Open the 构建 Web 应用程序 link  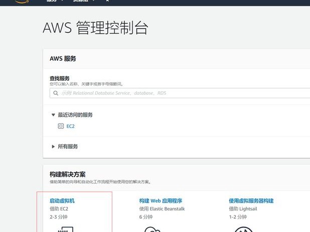pos(161,201)
